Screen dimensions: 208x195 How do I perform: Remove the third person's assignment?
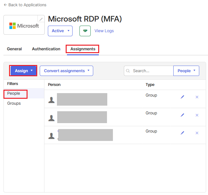(197, 133)
